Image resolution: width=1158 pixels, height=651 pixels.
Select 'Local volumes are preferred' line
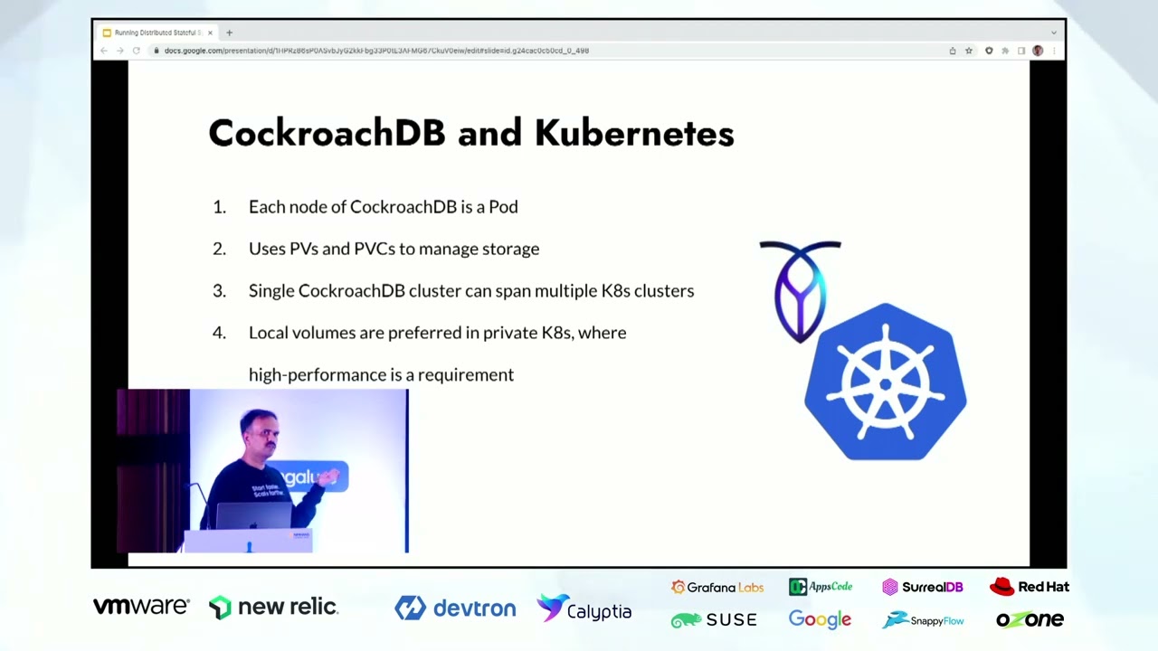click(437, 333)
